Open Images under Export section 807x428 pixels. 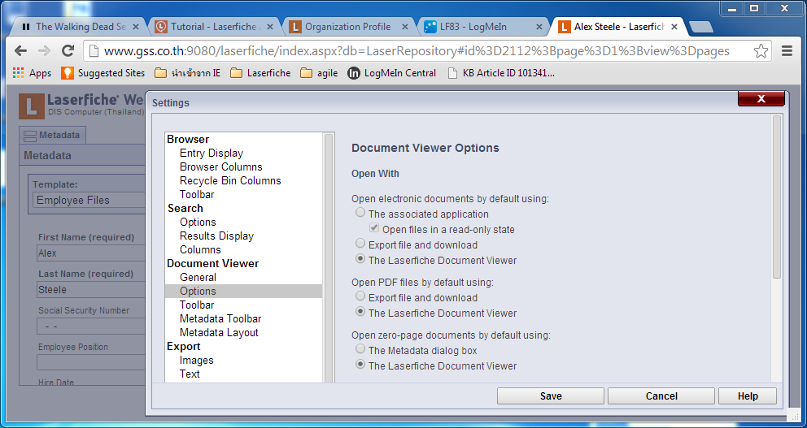(197, 361)
